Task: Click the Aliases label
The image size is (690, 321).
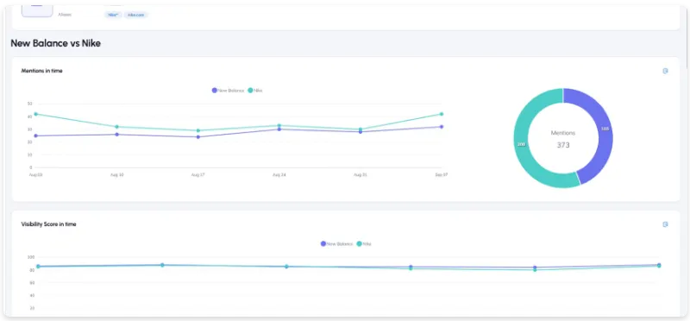Action: [x=65, y=15]
